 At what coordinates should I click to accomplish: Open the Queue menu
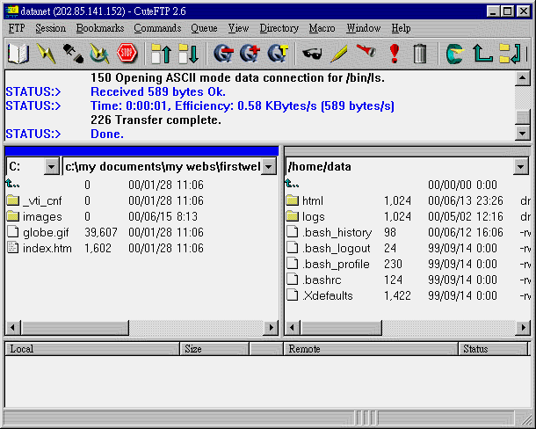pos(204,28)
